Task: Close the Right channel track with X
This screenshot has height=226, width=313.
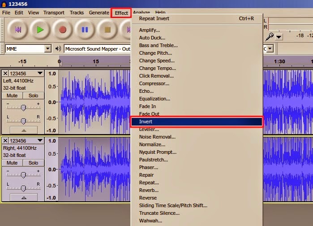Action: [5, 141]
